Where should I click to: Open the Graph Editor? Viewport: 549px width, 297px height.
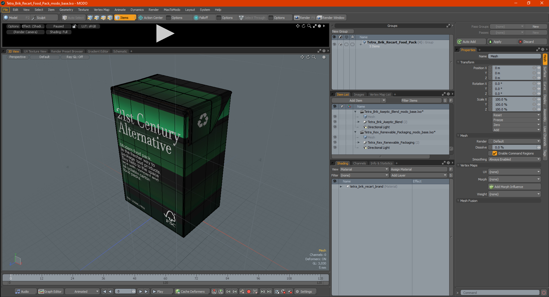(50, 292)
